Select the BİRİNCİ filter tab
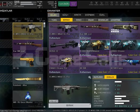This screenshot has height=112, width=140. tap(66, 20)
